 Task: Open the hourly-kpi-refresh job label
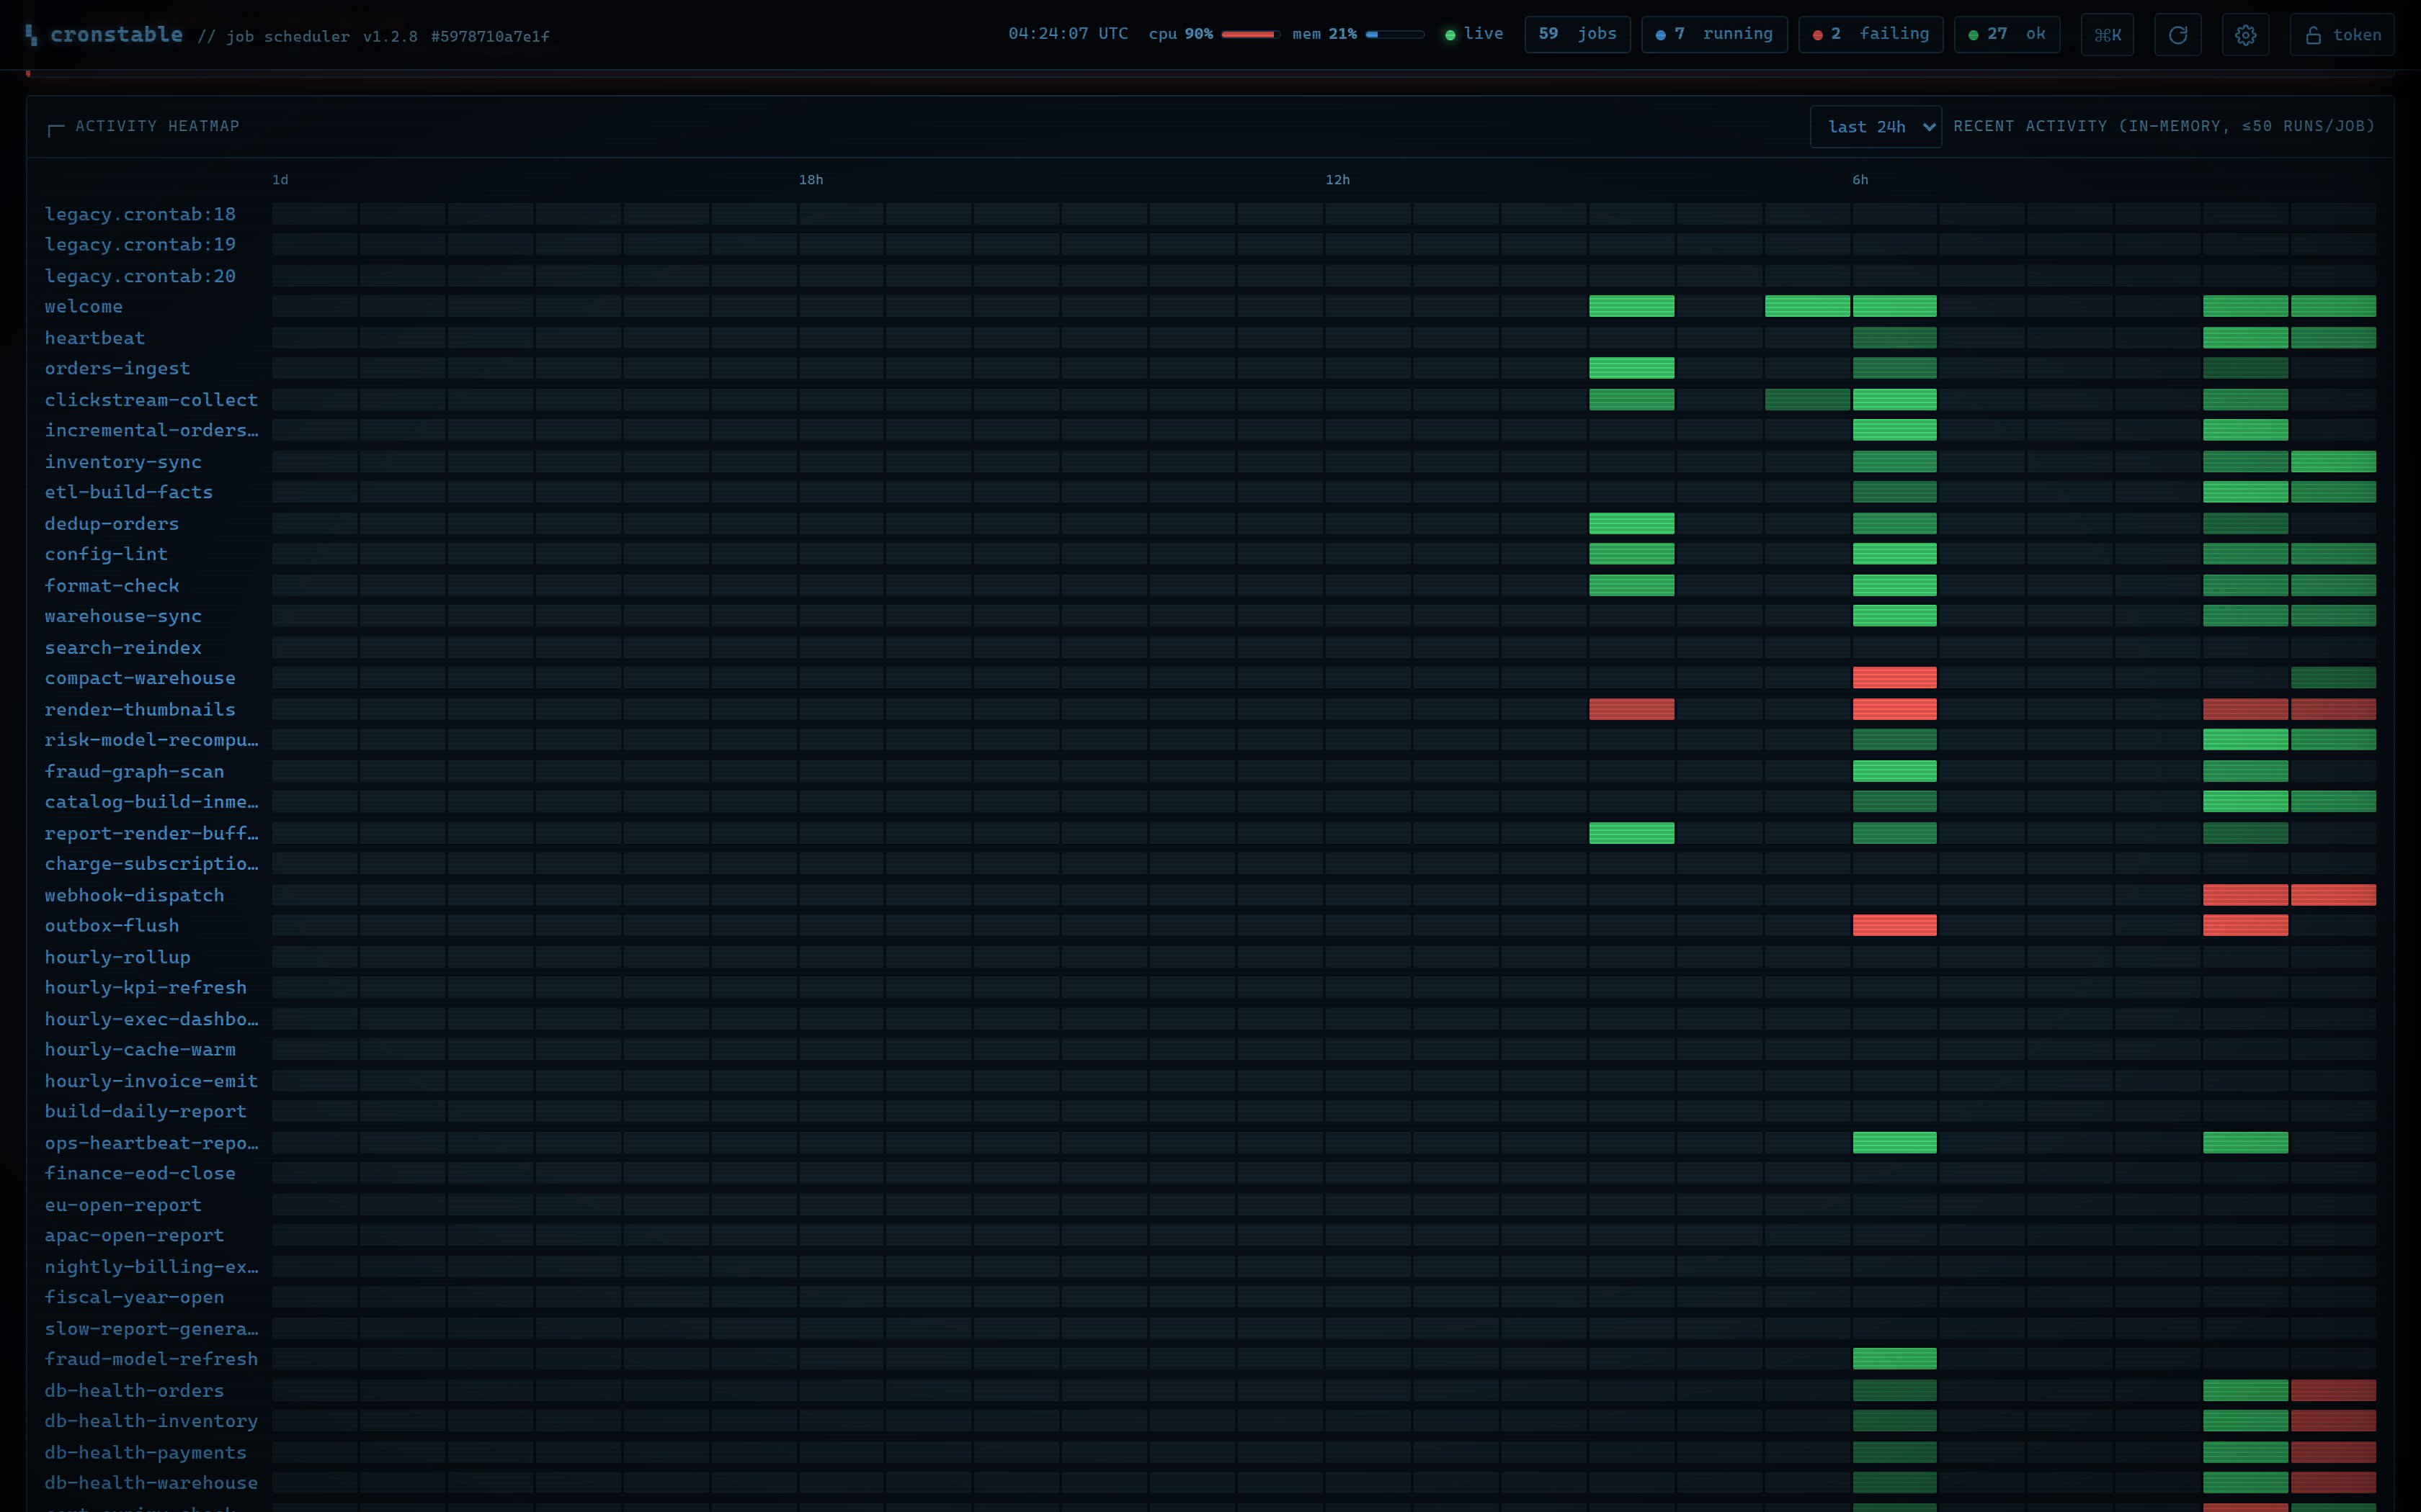click(x=145, y=988)
